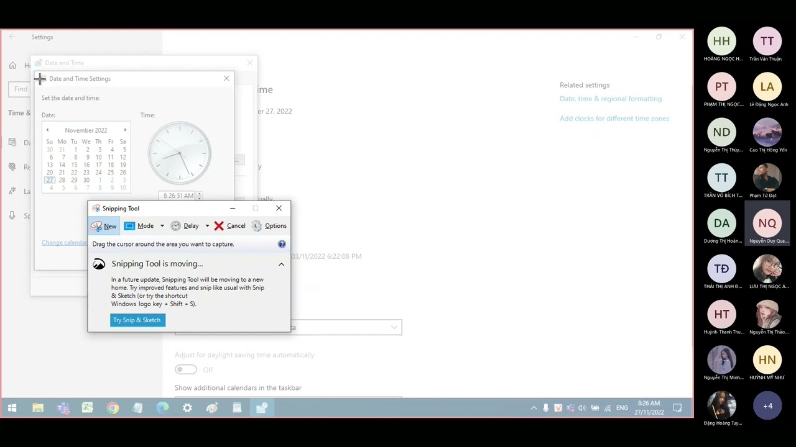This screenshot has height=447, width=796.
Task: Click the red V input method tray icon
Action: 558,408
